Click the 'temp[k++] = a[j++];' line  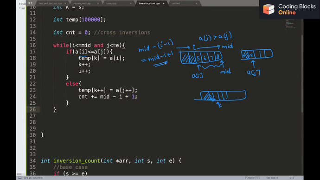point(108,90)
